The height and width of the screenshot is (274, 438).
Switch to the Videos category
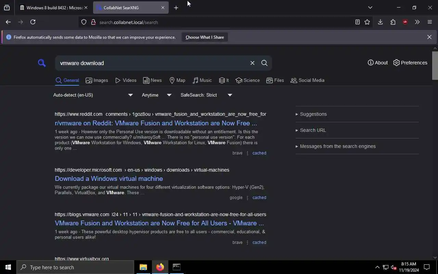(x=126, y=80)
